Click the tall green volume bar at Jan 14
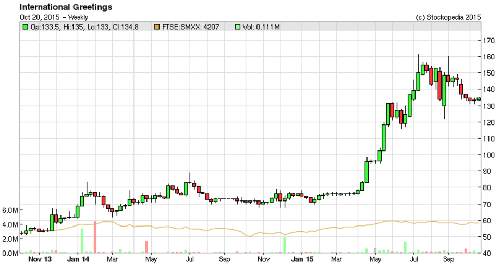Image resolution: width=501 pixels, height=276 pixels. [82, 241]
